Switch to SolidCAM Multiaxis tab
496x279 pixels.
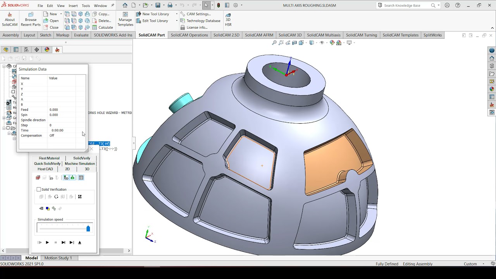[x=324, y=35]
